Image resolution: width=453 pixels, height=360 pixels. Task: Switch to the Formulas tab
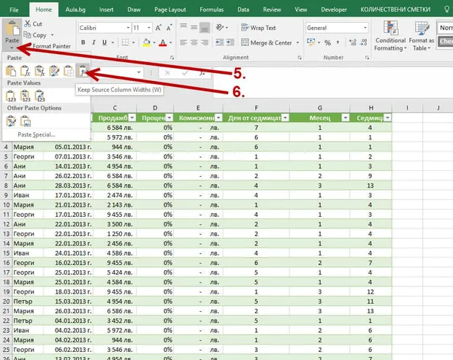pyautogui.click(x=211, y=9)
